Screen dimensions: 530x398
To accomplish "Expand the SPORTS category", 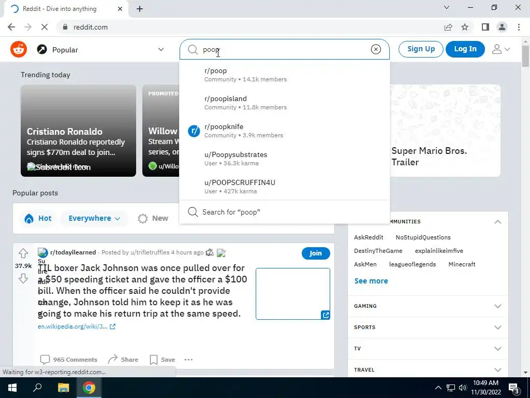I will click(428, 328).
